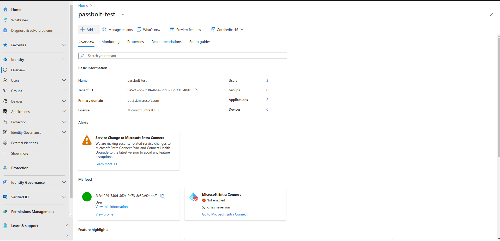Viewport: 500px width, 241px height.
Task: Click the main page vertical scrollbar
Action: 499,98
